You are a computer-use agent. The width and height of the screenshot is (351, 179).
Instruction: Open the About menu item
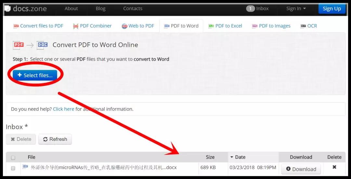[71, 9]
